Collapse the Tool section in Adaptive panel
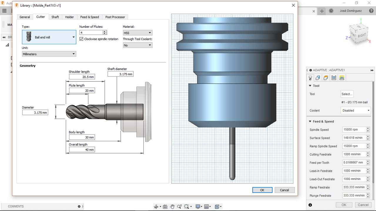The height and width of the screenshot is (211, 376). tap(310, 86)
